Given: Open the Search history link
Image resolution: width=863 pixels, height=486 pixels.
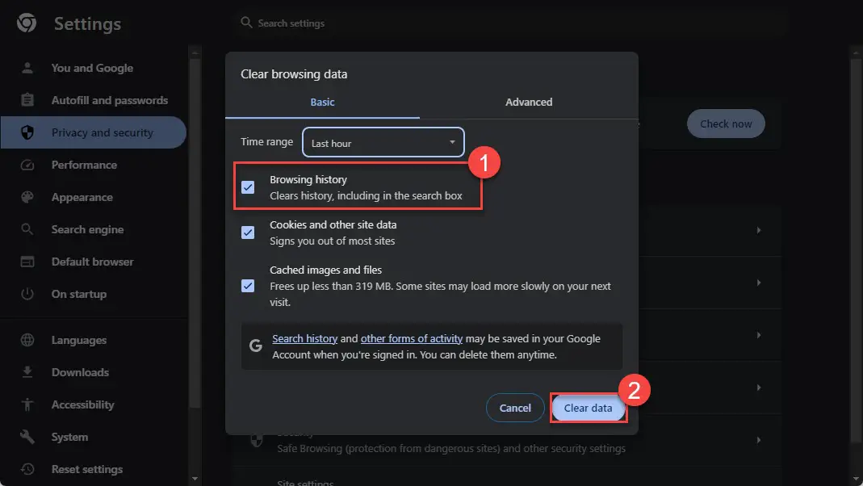Looking at the screenshot, I should [x=304, y=338].
